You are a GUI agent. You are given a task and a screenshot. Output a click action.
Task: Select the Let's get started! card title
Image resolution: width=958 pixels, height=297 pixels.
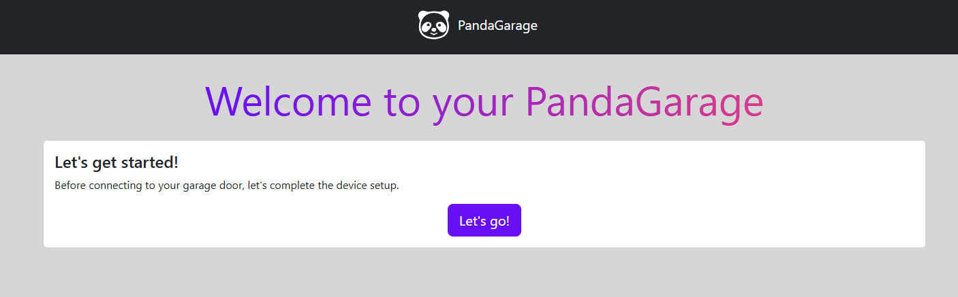[x=117, y=162]
